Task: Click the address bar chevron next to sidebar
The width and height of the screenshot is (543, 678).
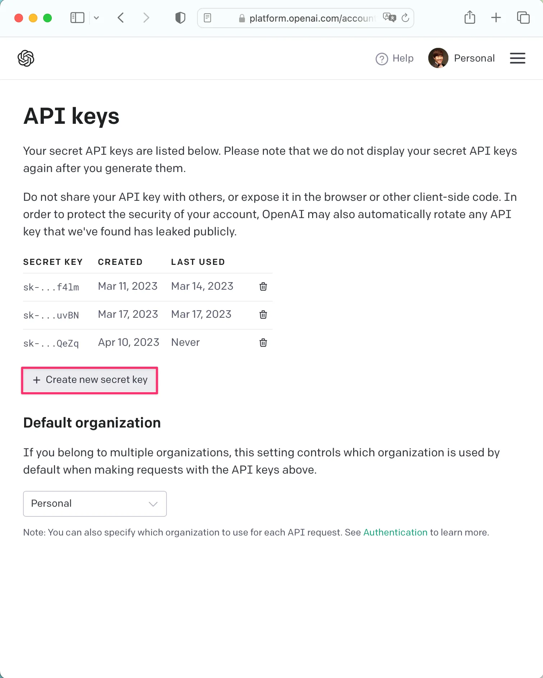Action: pos(96,18)
